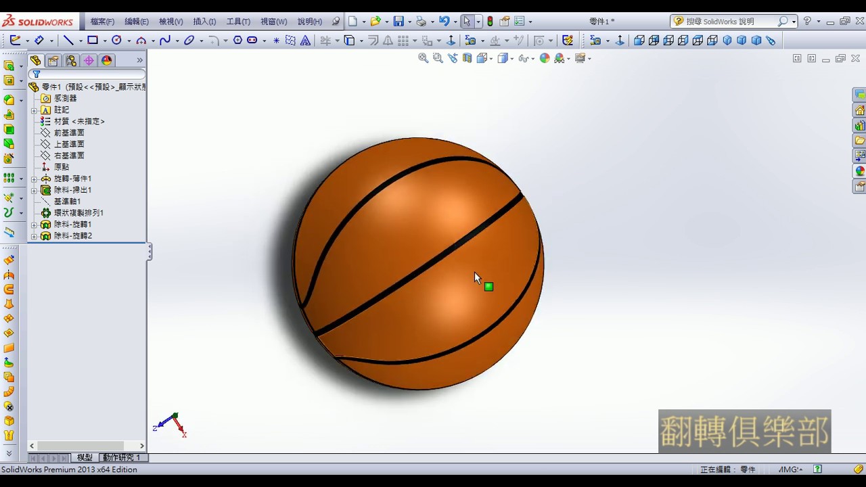Click the Undo icon
Screen dimensions: 866x487
coord(444,22)
